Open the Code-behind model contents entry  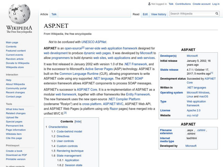69,131
